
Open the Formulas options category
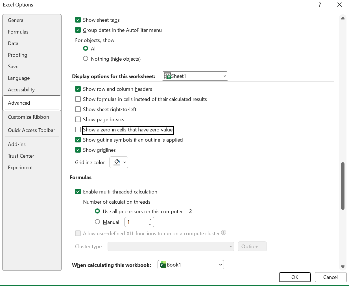tap(32, 32)
